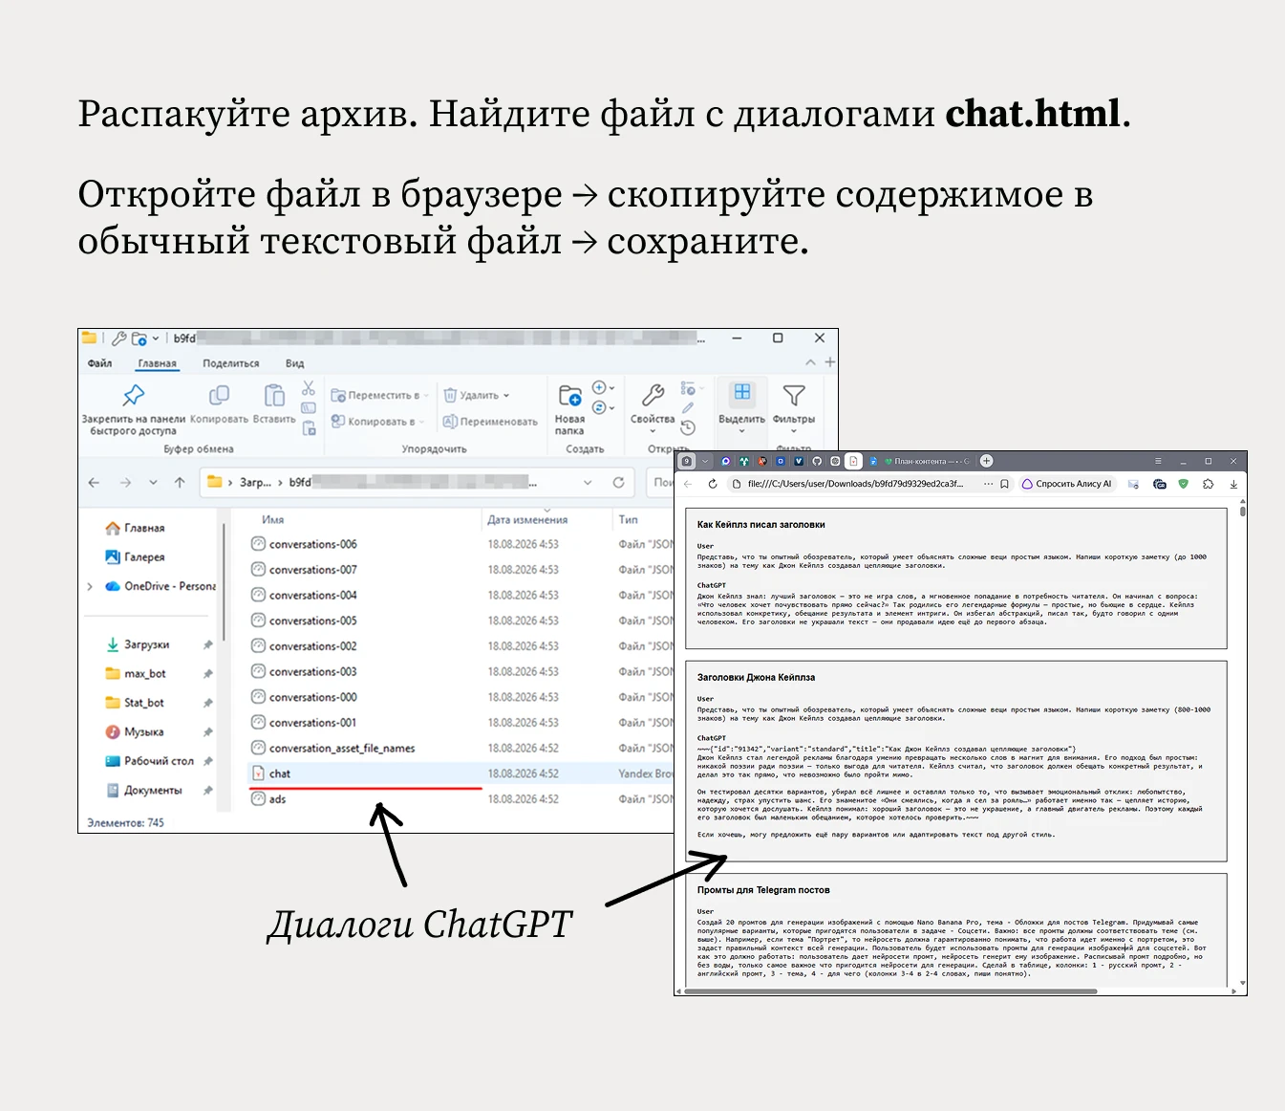Collapse the ribbon with the chevron
1285x1111 pixels.
(x=811, y=362)
